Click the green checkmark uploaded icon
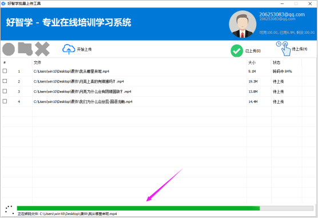 [237, 51]
